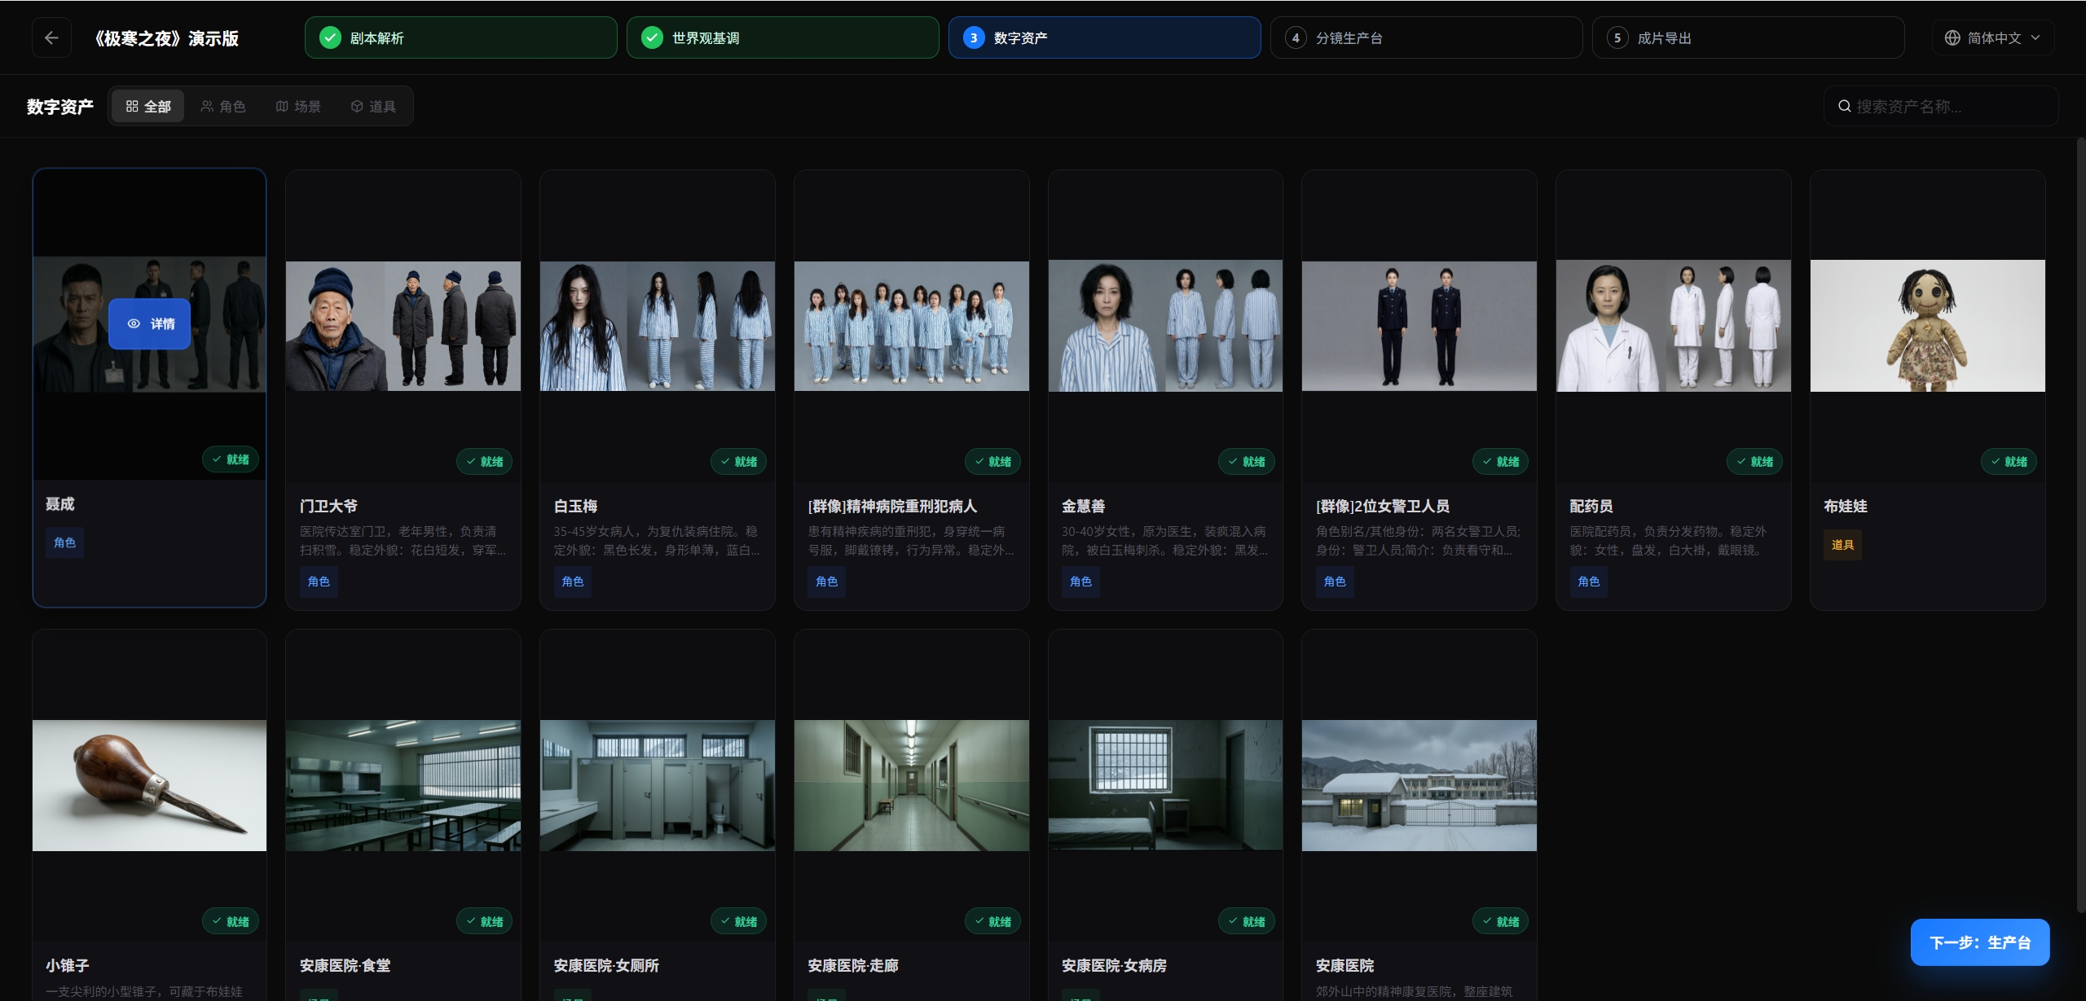Click the green checkmark on 世界观基调 step
The image size is (2086, 1001).
(652, 37)
